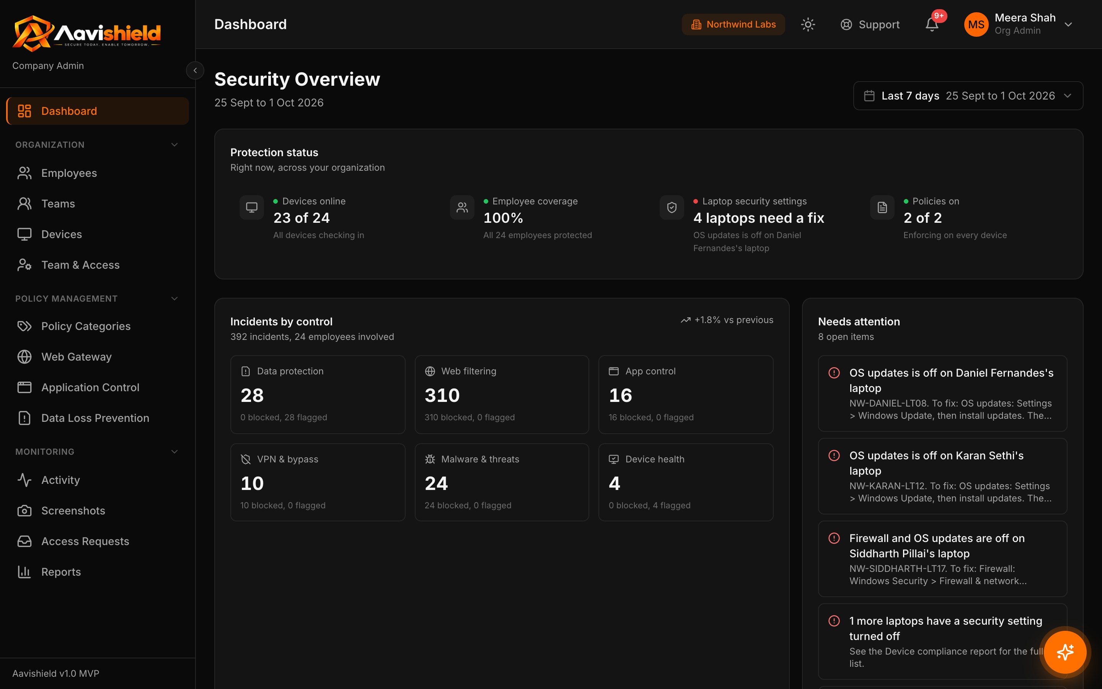Click the Aavishield logo
The width and height of the screenshot is (1102, 689).
86,33
